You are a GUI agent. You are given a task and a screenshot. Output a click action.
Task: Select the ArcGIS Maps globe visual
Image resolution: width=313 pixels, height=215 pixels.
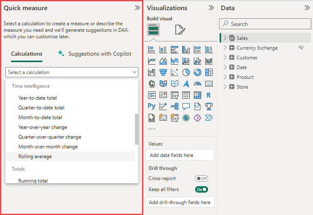click(x=186, y=118)
